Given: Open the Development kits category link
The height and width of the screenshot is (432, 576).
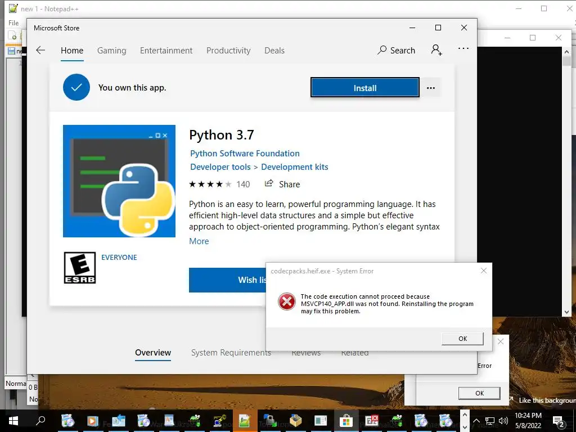Looking at the screenshot, I should coord(295,167).
